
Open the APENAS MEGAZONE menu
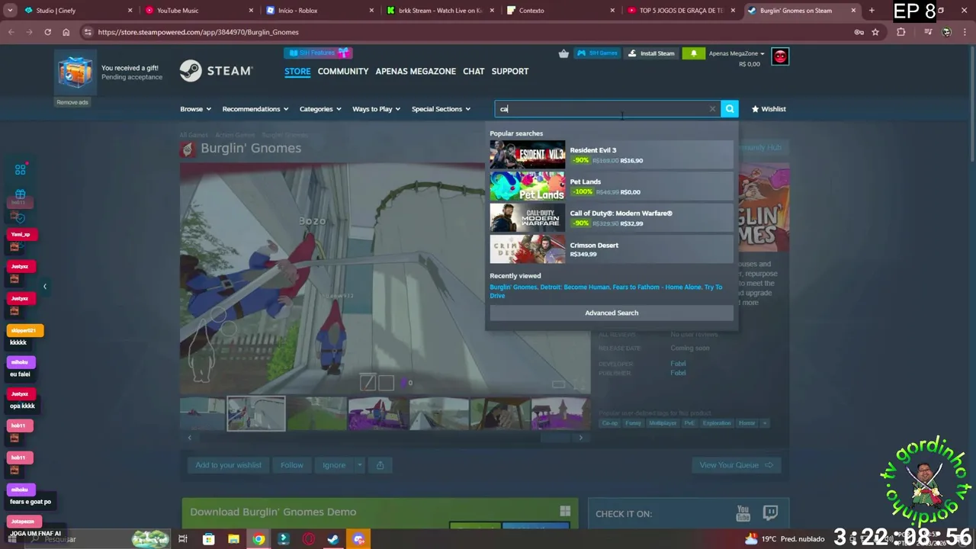tap(416, 71)
